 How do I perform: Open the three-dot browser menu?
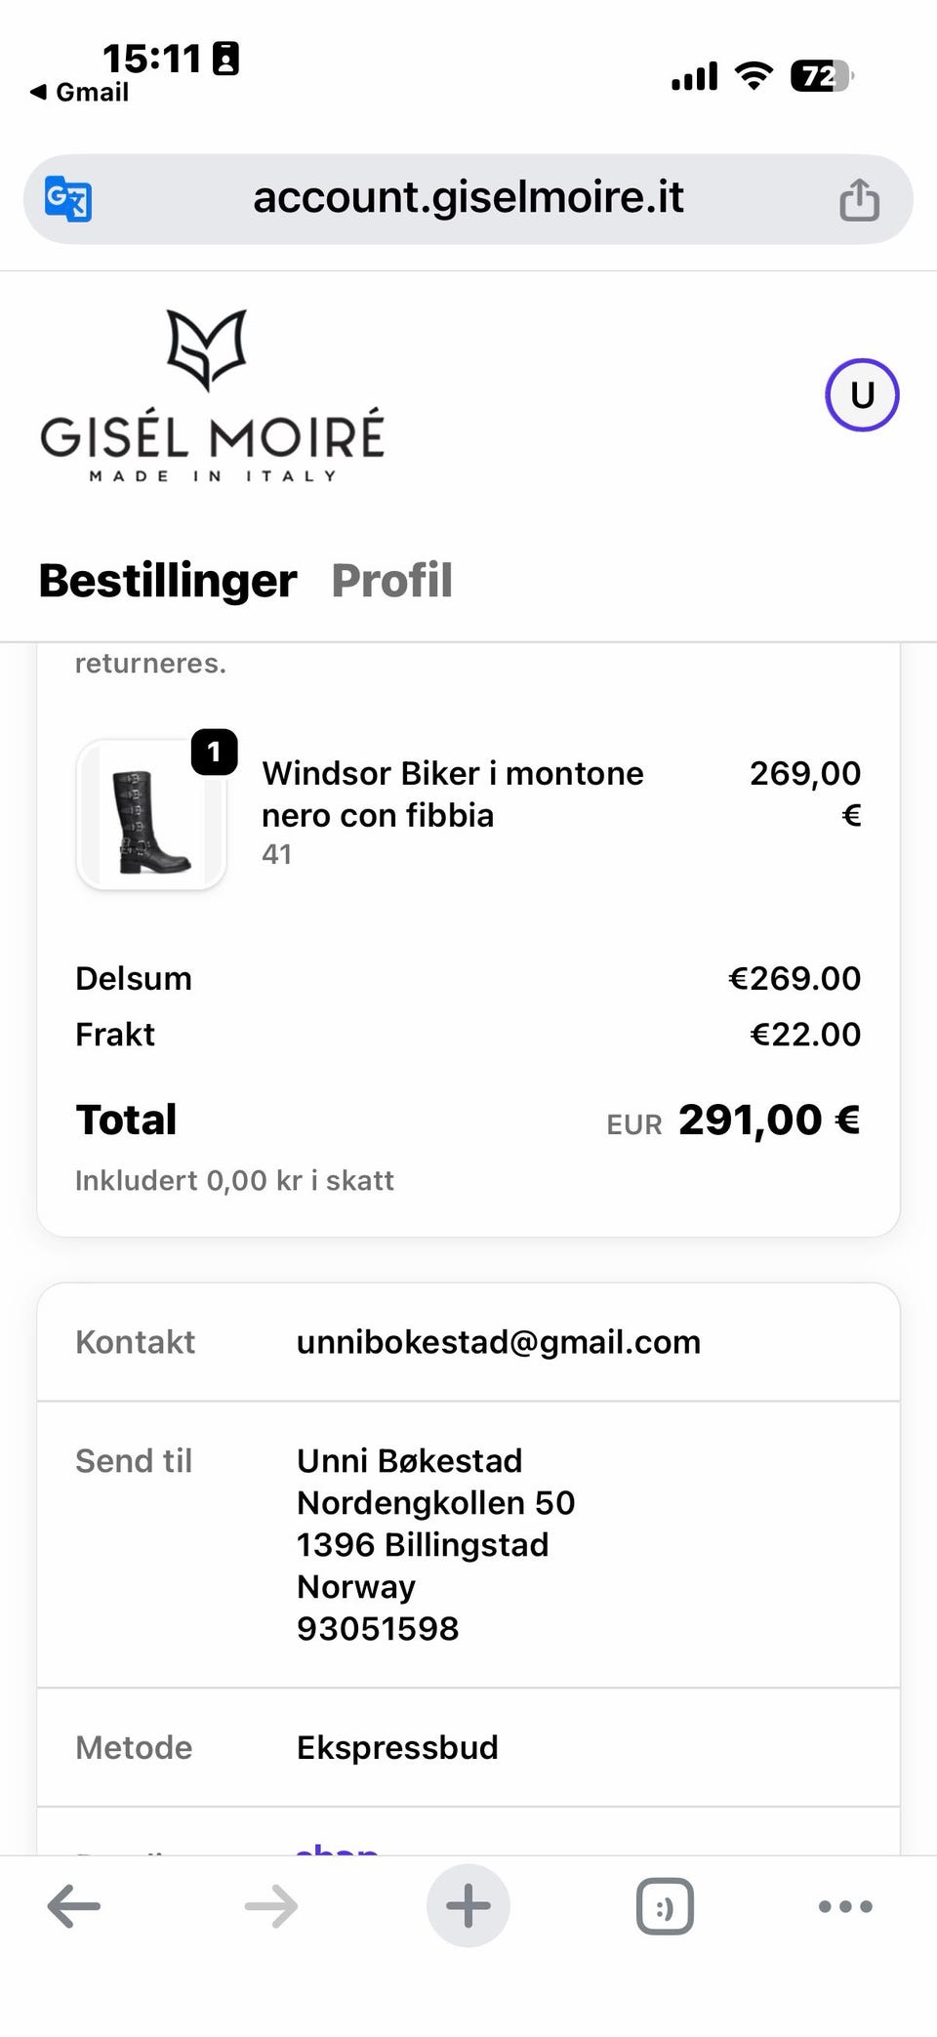tap(845, 1905)
